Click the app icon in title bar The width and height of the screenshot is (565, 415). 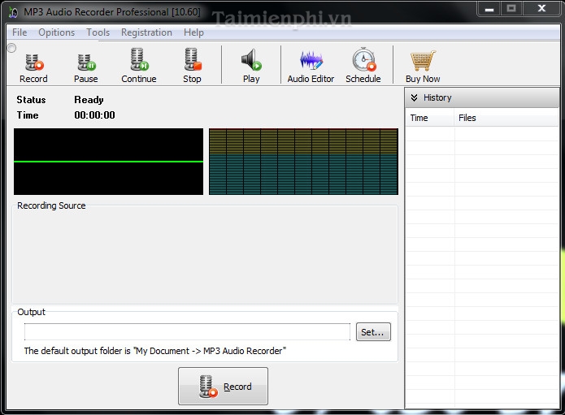(13, 12)
